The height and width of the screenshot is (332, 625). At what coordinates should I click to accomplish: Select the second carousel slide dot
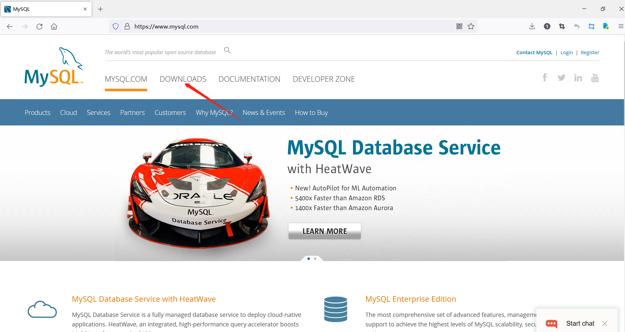tap(315, 259)
